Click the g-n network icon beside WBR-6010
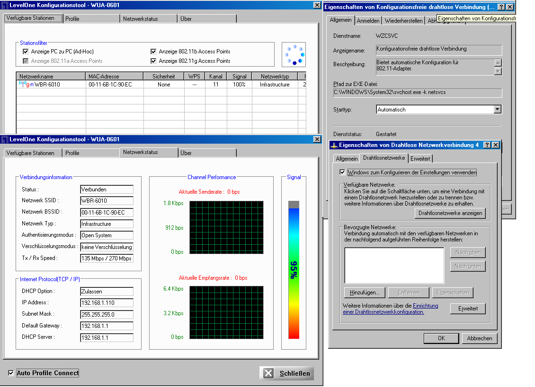The image size is (535, 387). [x=26, y=84]
